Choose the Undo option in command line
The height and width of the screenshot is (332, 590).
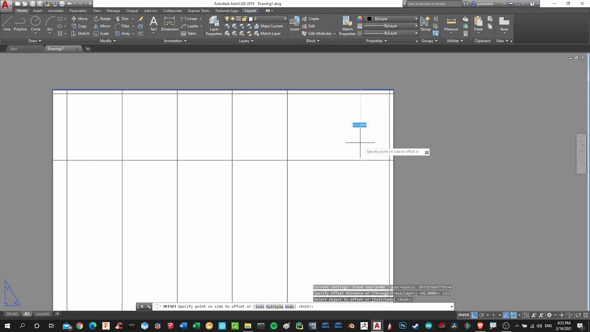point(289,307)
